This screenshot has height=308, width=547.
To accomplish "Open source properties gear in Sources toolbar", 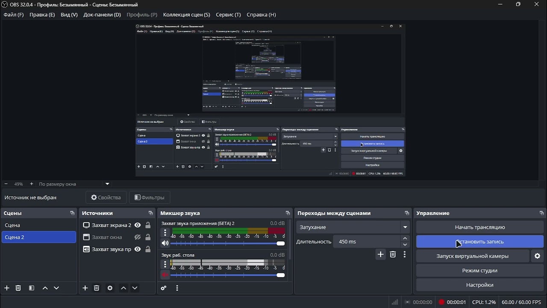I will (x=110, y=288).
